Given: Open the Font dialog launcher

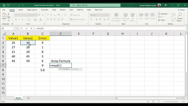Looking at the screenshot, I should (x=44, y=24).
